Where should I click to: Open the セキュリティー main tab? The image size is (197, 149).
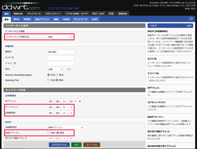tap(53, 13)
